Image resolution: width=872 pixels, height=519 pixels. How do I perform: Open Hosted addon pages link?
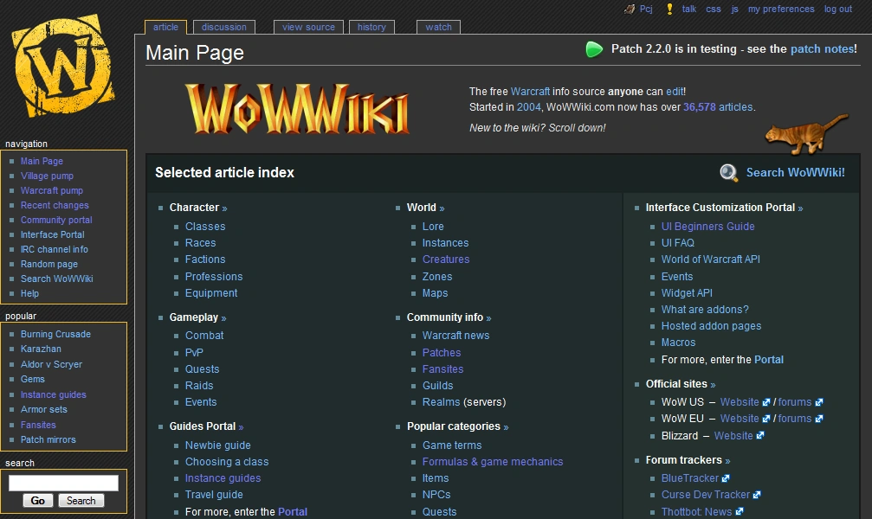(711, 326)
